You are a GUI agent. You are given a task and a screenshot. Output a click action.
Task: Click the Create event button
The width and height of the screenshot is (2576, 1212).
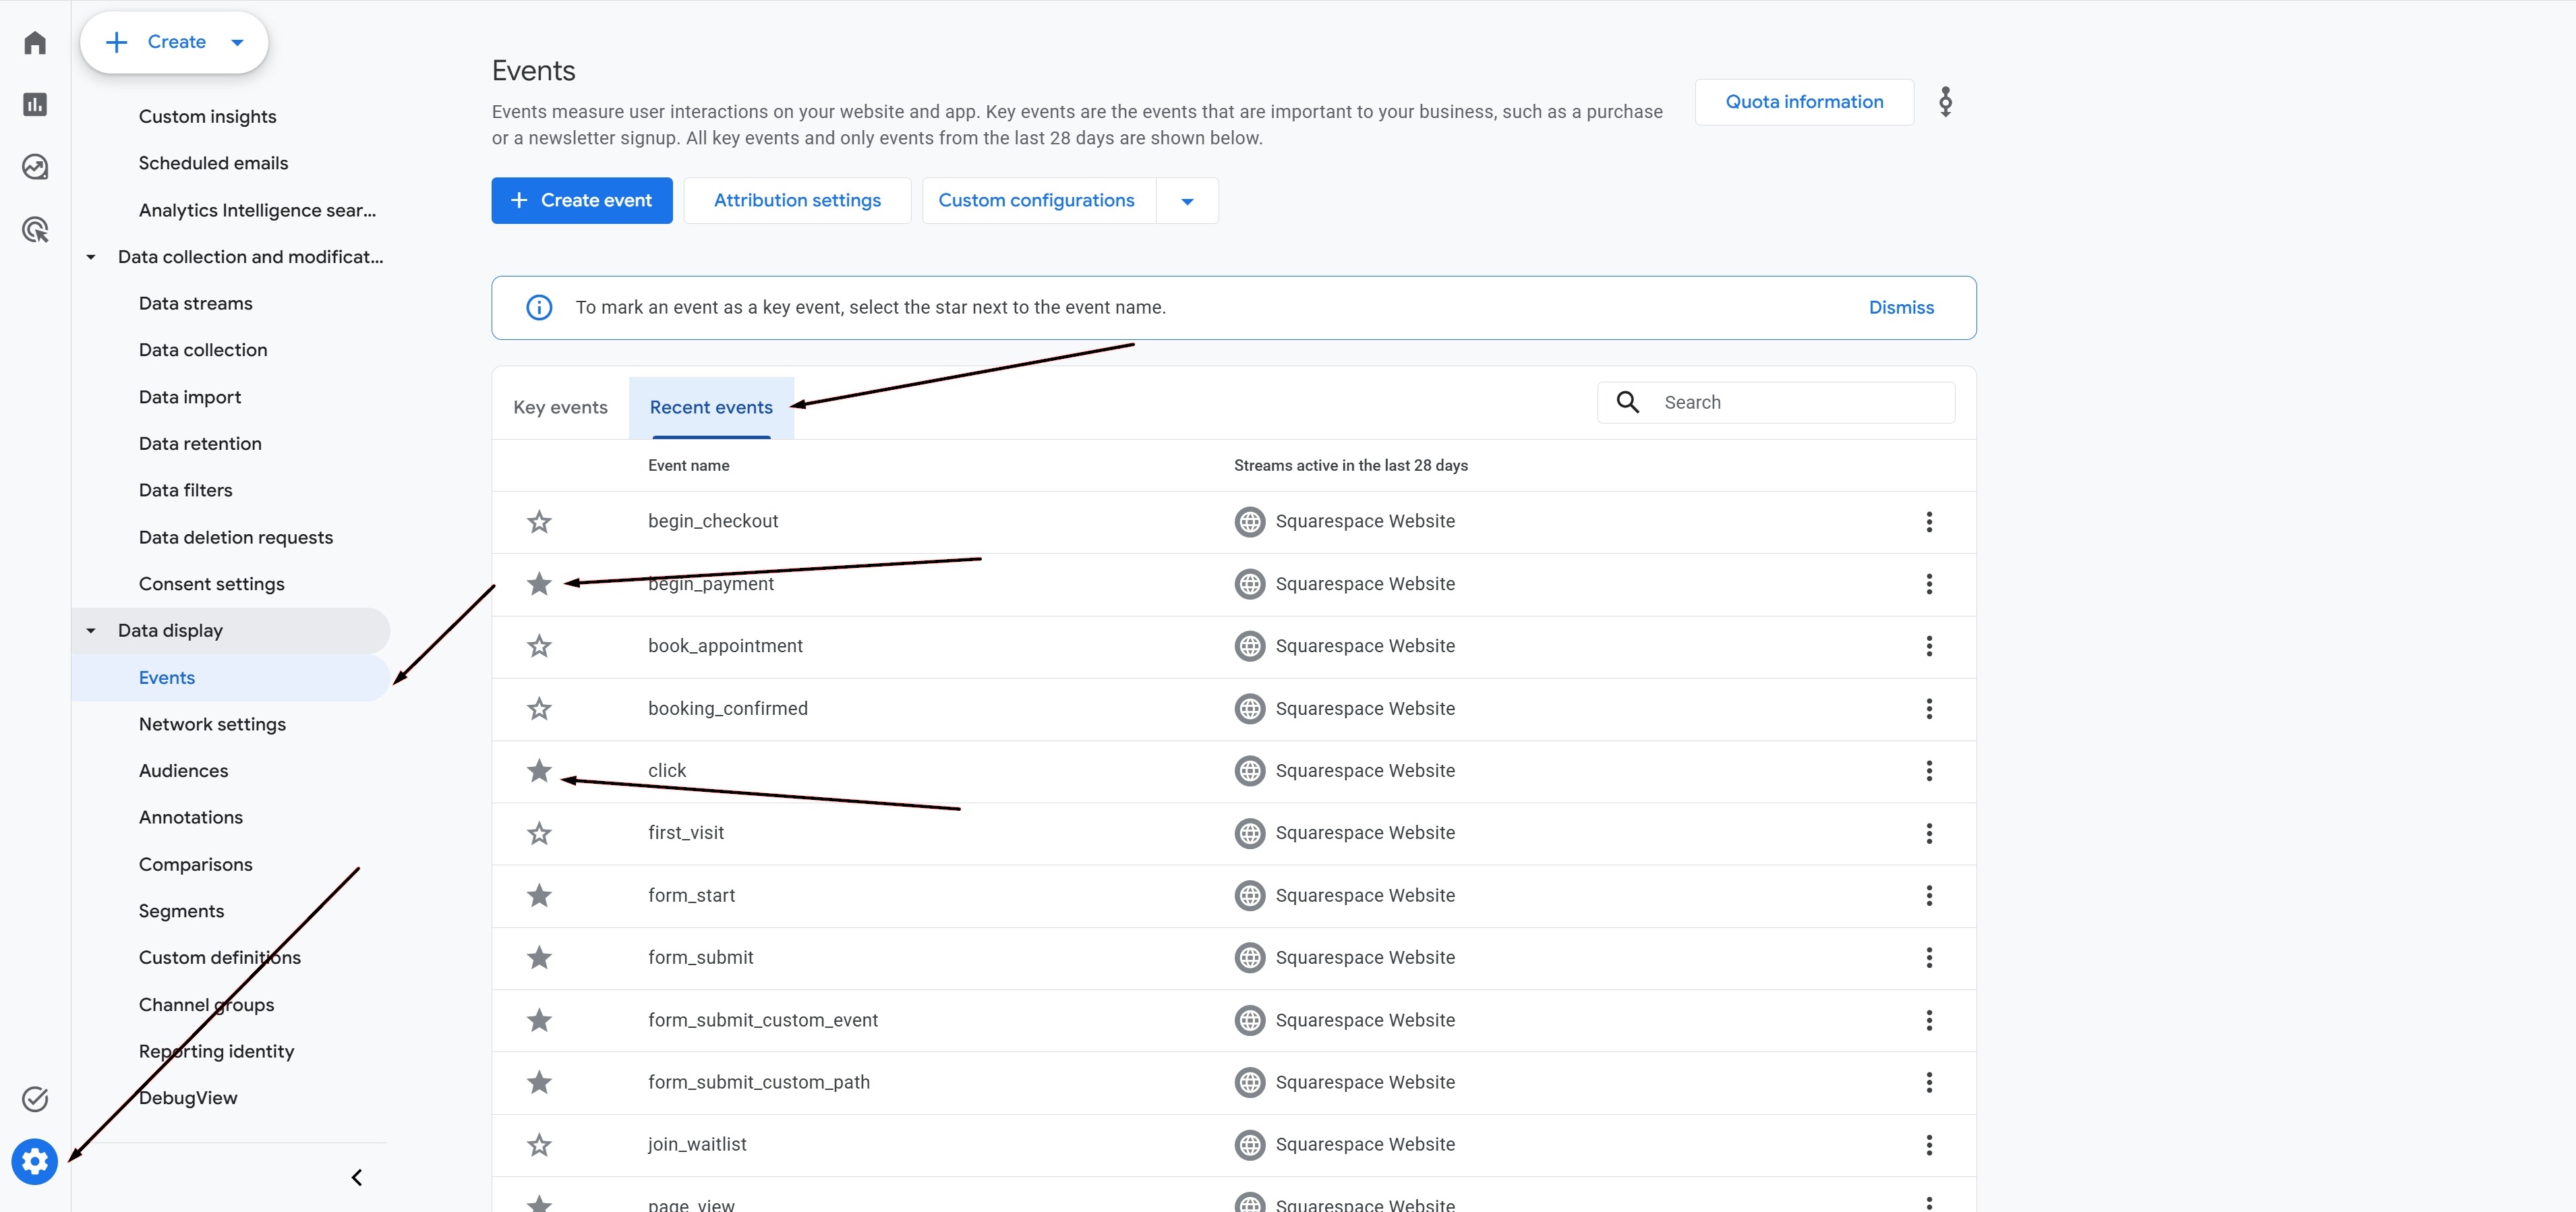[x=582, y=201]
